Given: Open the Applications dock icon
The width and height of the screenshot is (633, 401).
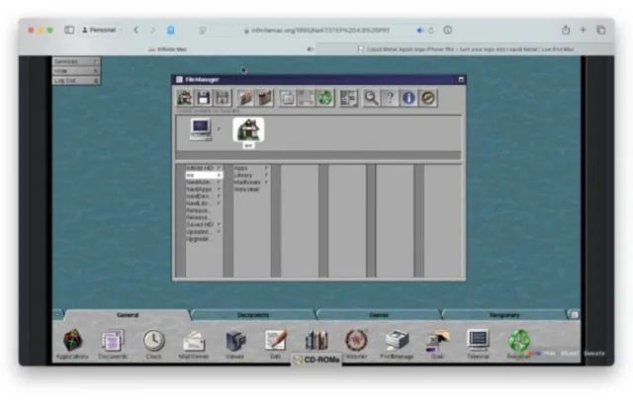Looking at the screenshot, I should tap(72, 340).
